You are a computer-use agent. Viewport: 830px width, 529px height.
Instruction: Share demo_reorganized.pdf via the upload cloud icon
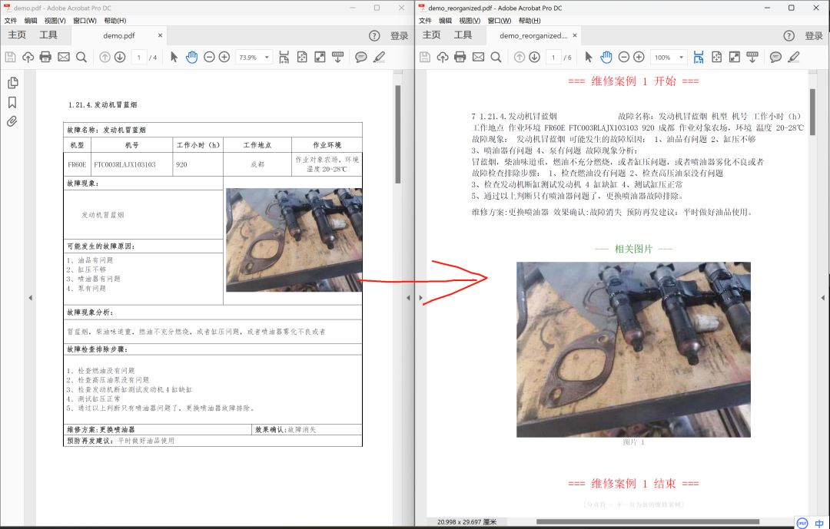click(x=442, y=56)
